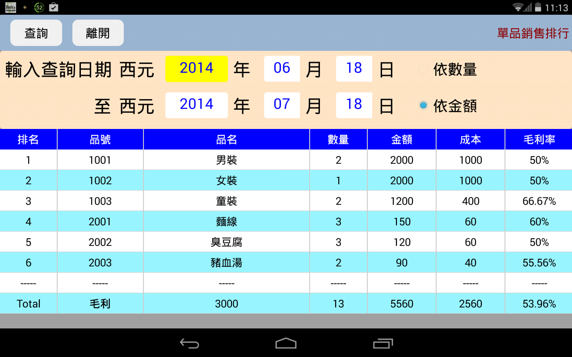Click the 查詢 button
This screenshot has height=357, width=572.
pyautogui.click(x=36, y=33)
